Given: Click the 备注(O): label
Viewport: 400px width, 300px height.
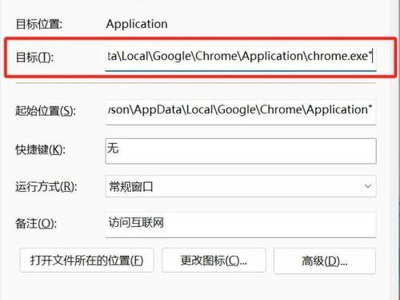Looking at the screenshot, I should (35, 223).
